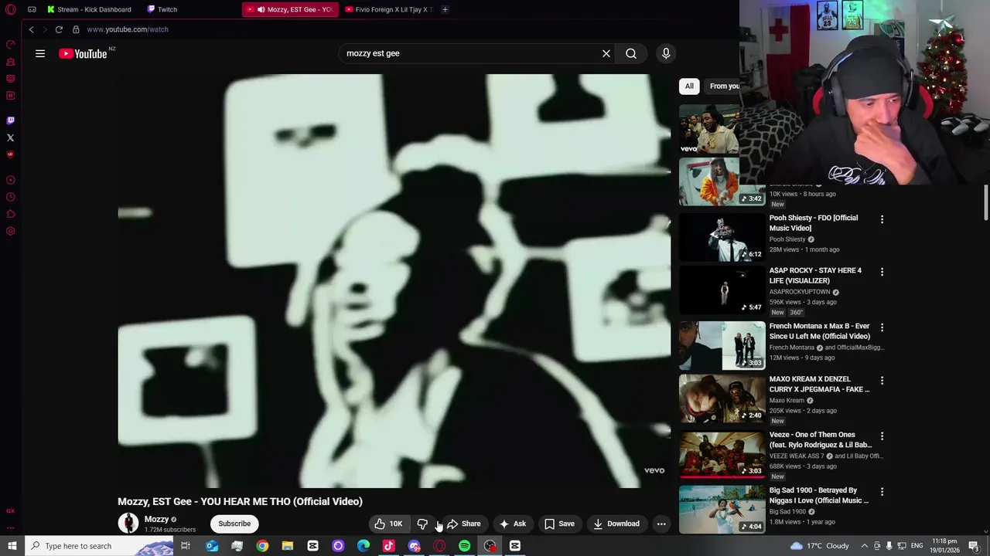Click the Windows taskbar search box
Image resolution: width=990 pixels, height=556 pixels.
[x=101, y=546]
